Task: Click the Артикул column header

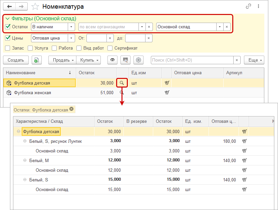Action: 244,73
